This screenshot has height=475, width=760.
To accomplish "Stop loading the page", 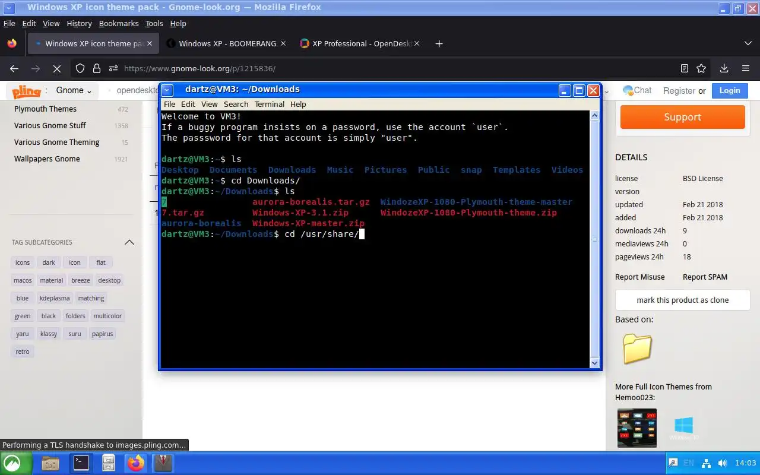I will [x=57, y=68].
